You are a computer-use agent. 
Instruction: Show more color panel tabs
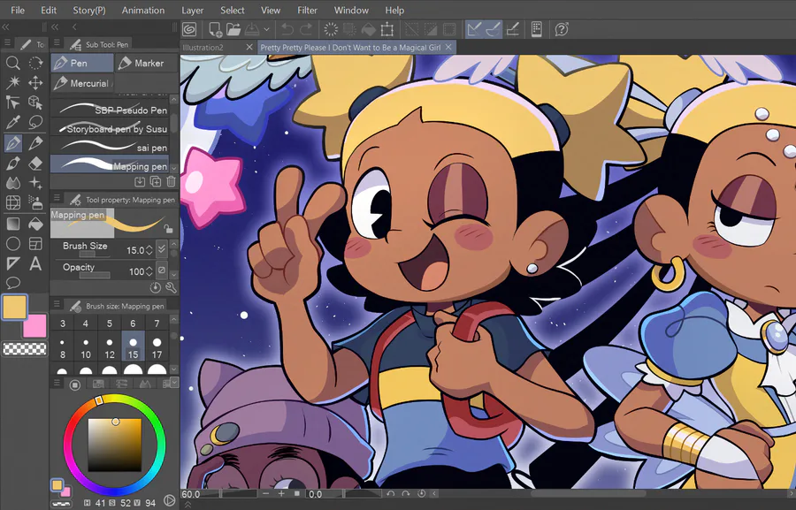tap(174, 383)
